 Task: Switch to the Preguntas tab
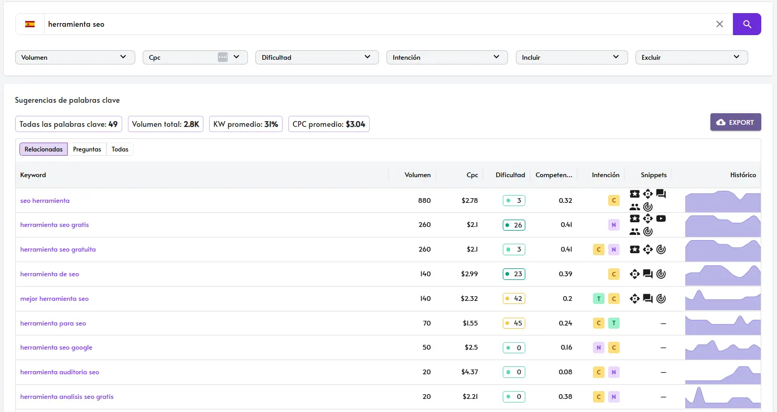(87, 149)
